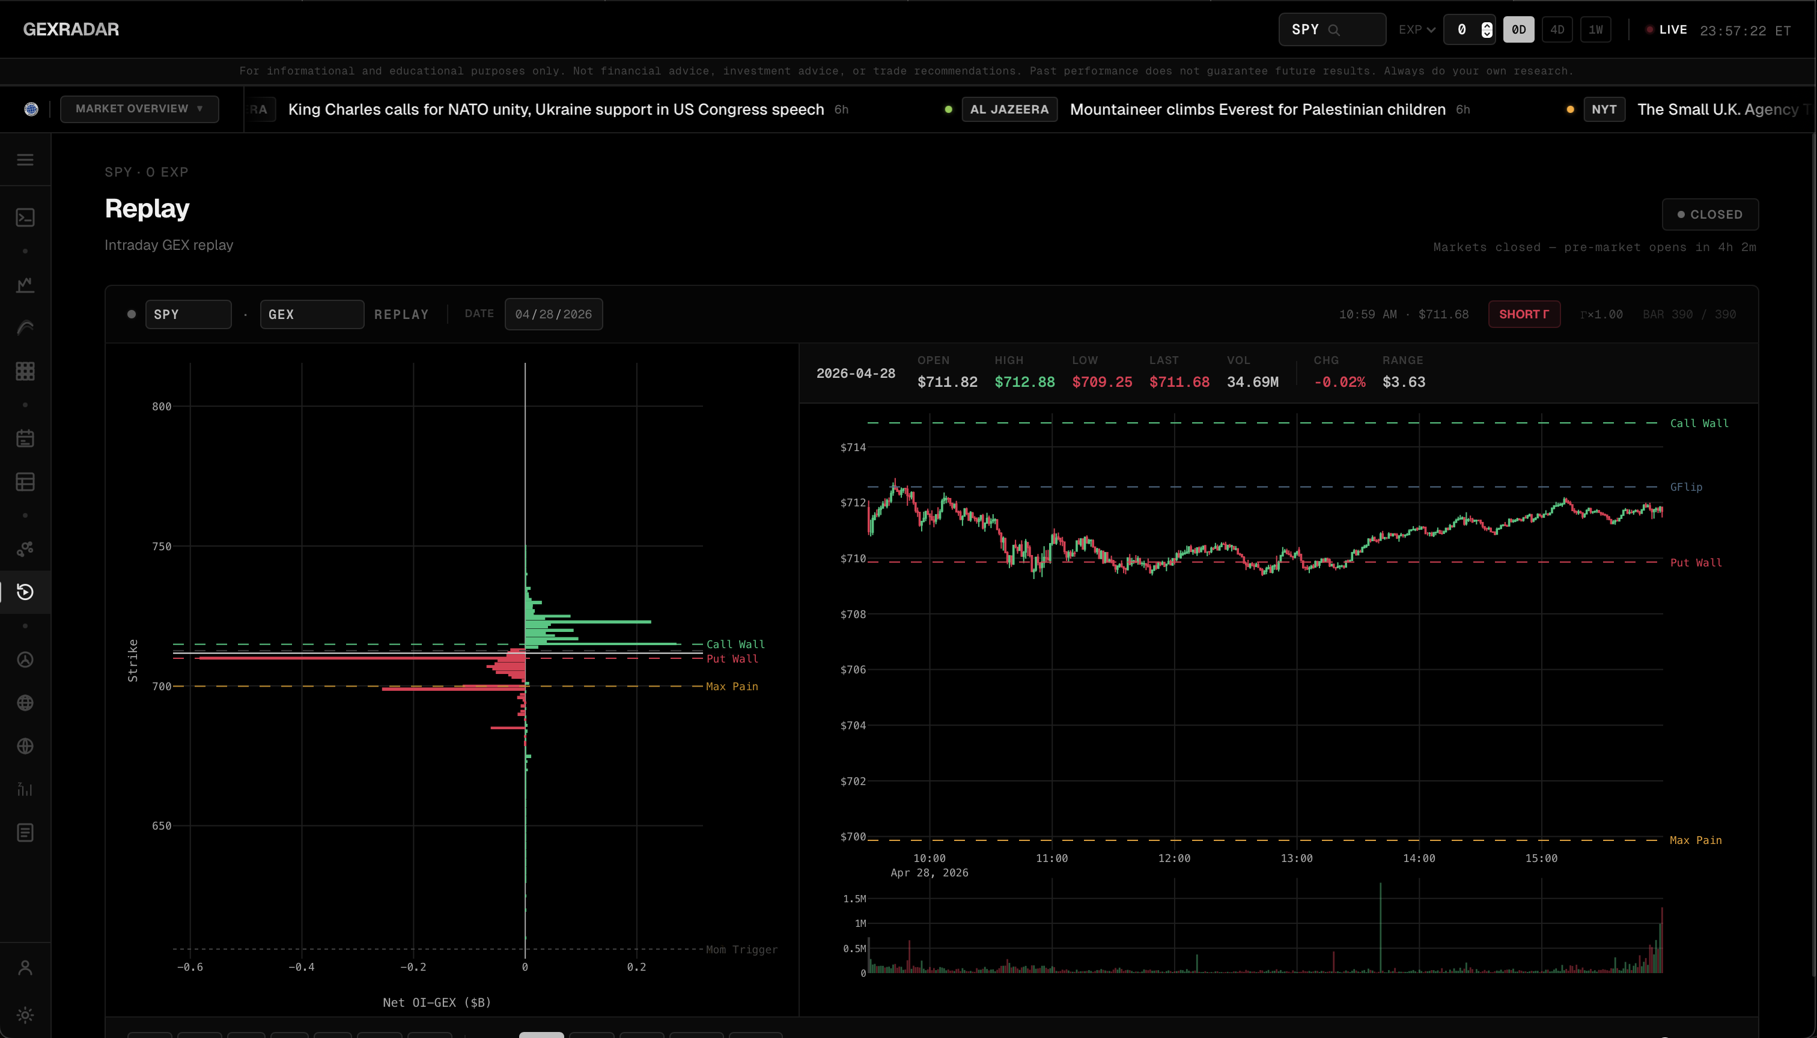Viewport: 1817px width, 1038px height.
Task: Click the CLOSED market status badge
Action: 1710,214
